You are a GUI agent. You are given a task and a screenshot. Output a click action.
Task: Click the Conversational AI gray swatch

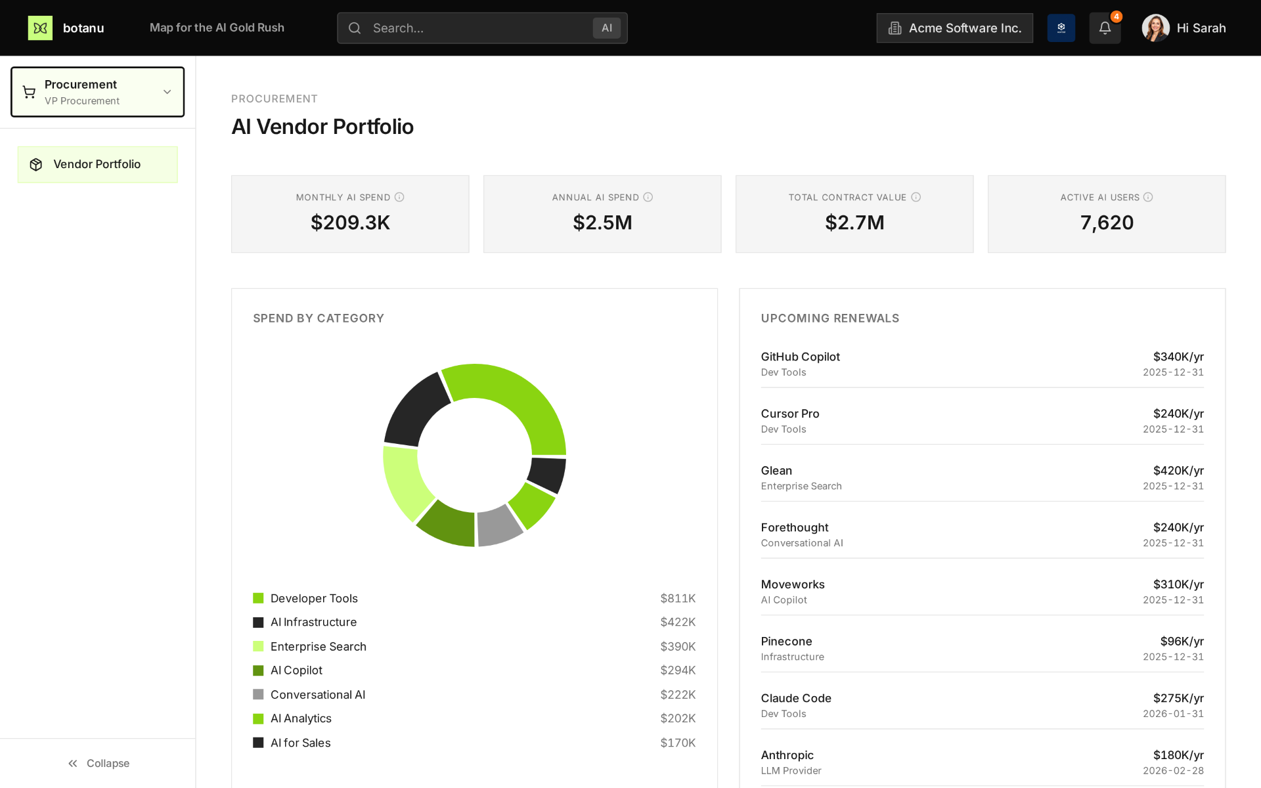click(x=258, y=694)
